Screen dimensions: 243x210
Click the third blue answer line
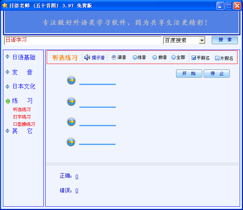(x=97, y=125)
